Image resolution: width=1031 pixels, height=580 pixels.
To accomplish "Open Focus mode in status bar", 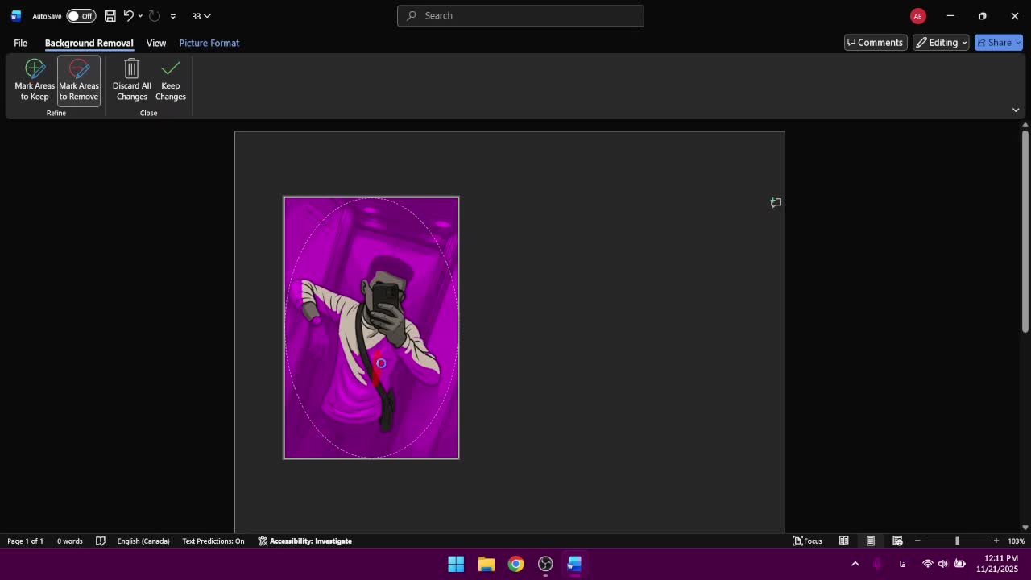I will click(x=808, y=541).
